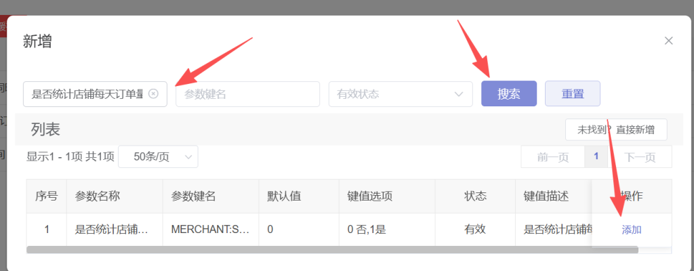The height and width of the screenshot is (271, 694).
Task: Open the 有效状态 dropdown
Action: [400, 93]
